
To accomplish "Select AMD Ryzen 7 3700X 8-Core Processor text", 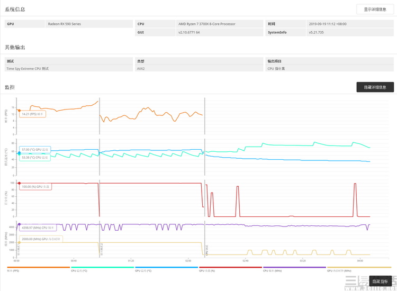I will pos(206,24).
